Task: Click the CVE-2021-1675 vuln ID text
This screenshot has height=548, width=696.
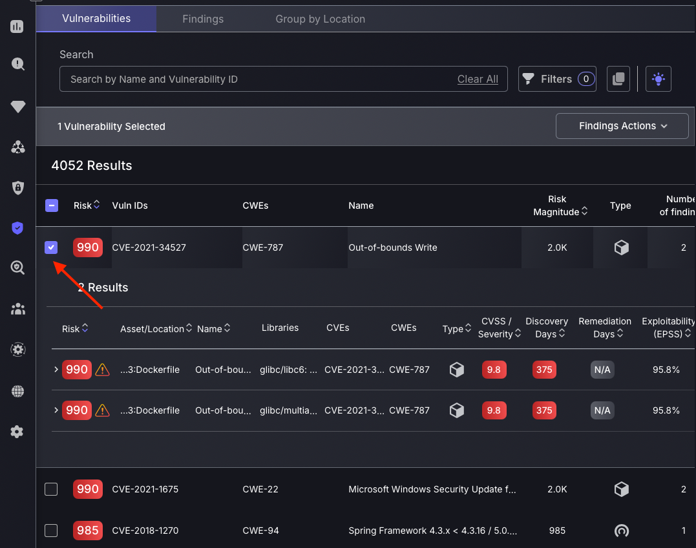Action: (x=145, y=489)
